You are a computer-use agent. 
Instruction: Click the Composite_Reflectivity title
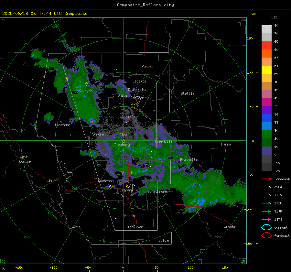[x=145, y=5]
